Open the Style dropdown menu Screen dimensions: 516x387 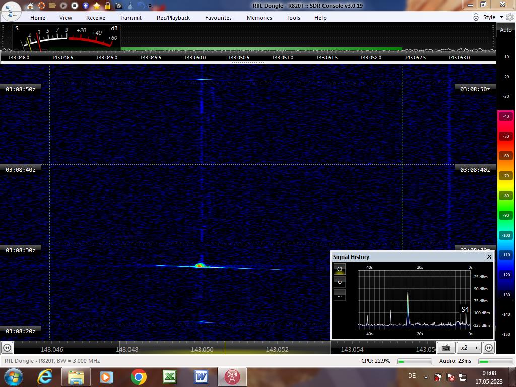click(x=493, y=17)
